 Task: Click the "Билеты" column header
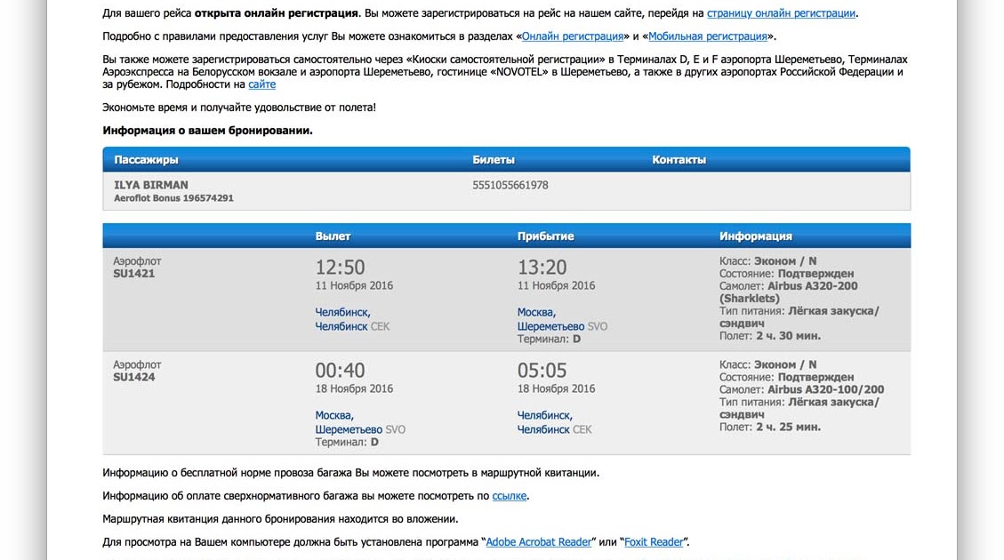493,160
